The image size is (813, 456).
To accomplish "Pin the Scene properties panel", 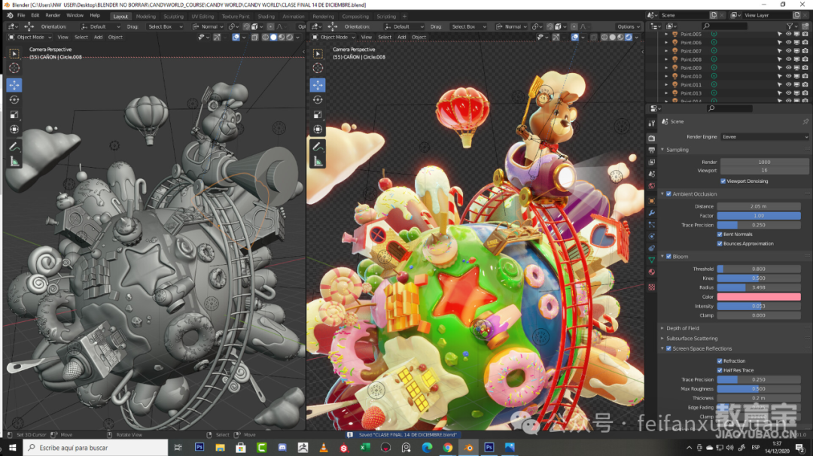I will (x=805, y=122).
